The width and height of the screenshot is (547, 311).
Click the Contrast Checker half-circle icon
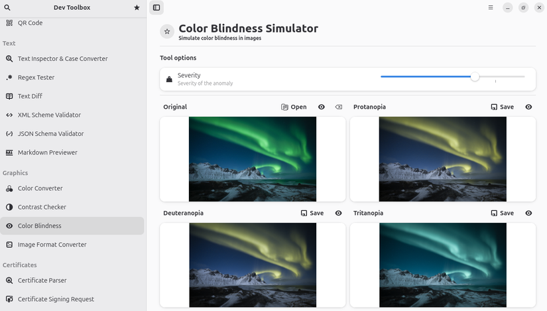(x=9, y=207)
